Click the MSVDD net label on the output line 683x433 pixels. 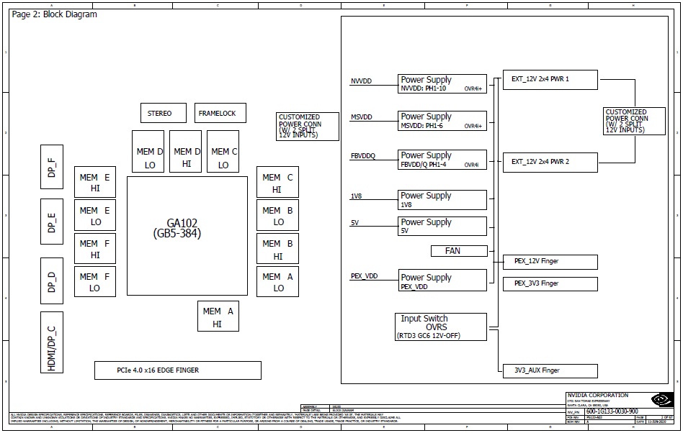[x=362, y=117]
